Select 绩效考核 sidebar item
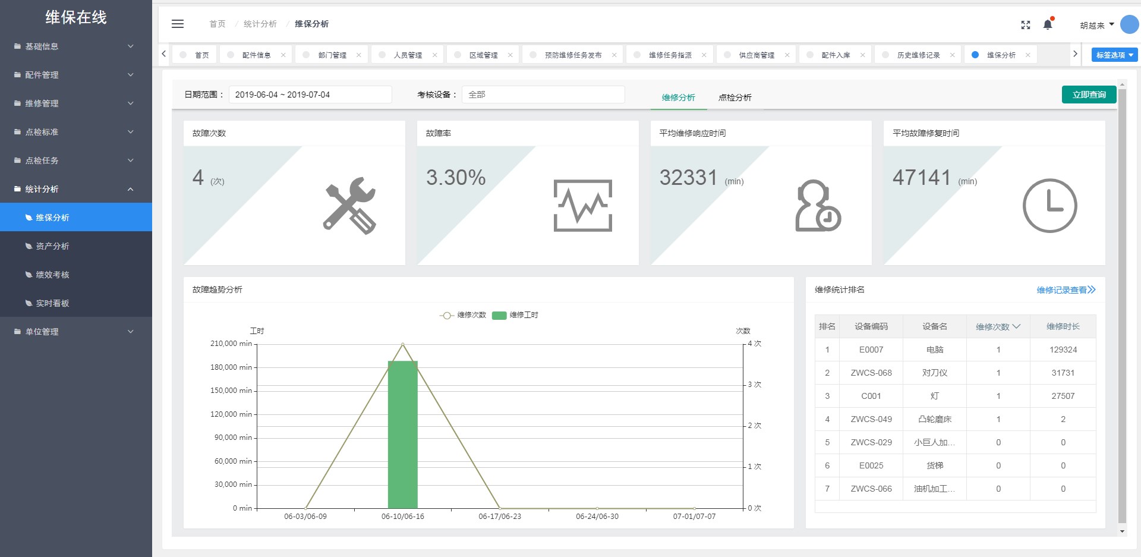This screenshot has width=1141, height=557. coord(76,275)
